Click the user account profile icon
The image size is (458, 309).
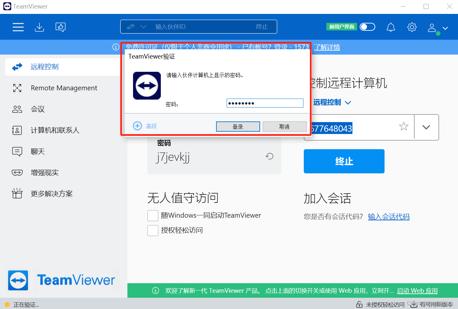[432, 27]
